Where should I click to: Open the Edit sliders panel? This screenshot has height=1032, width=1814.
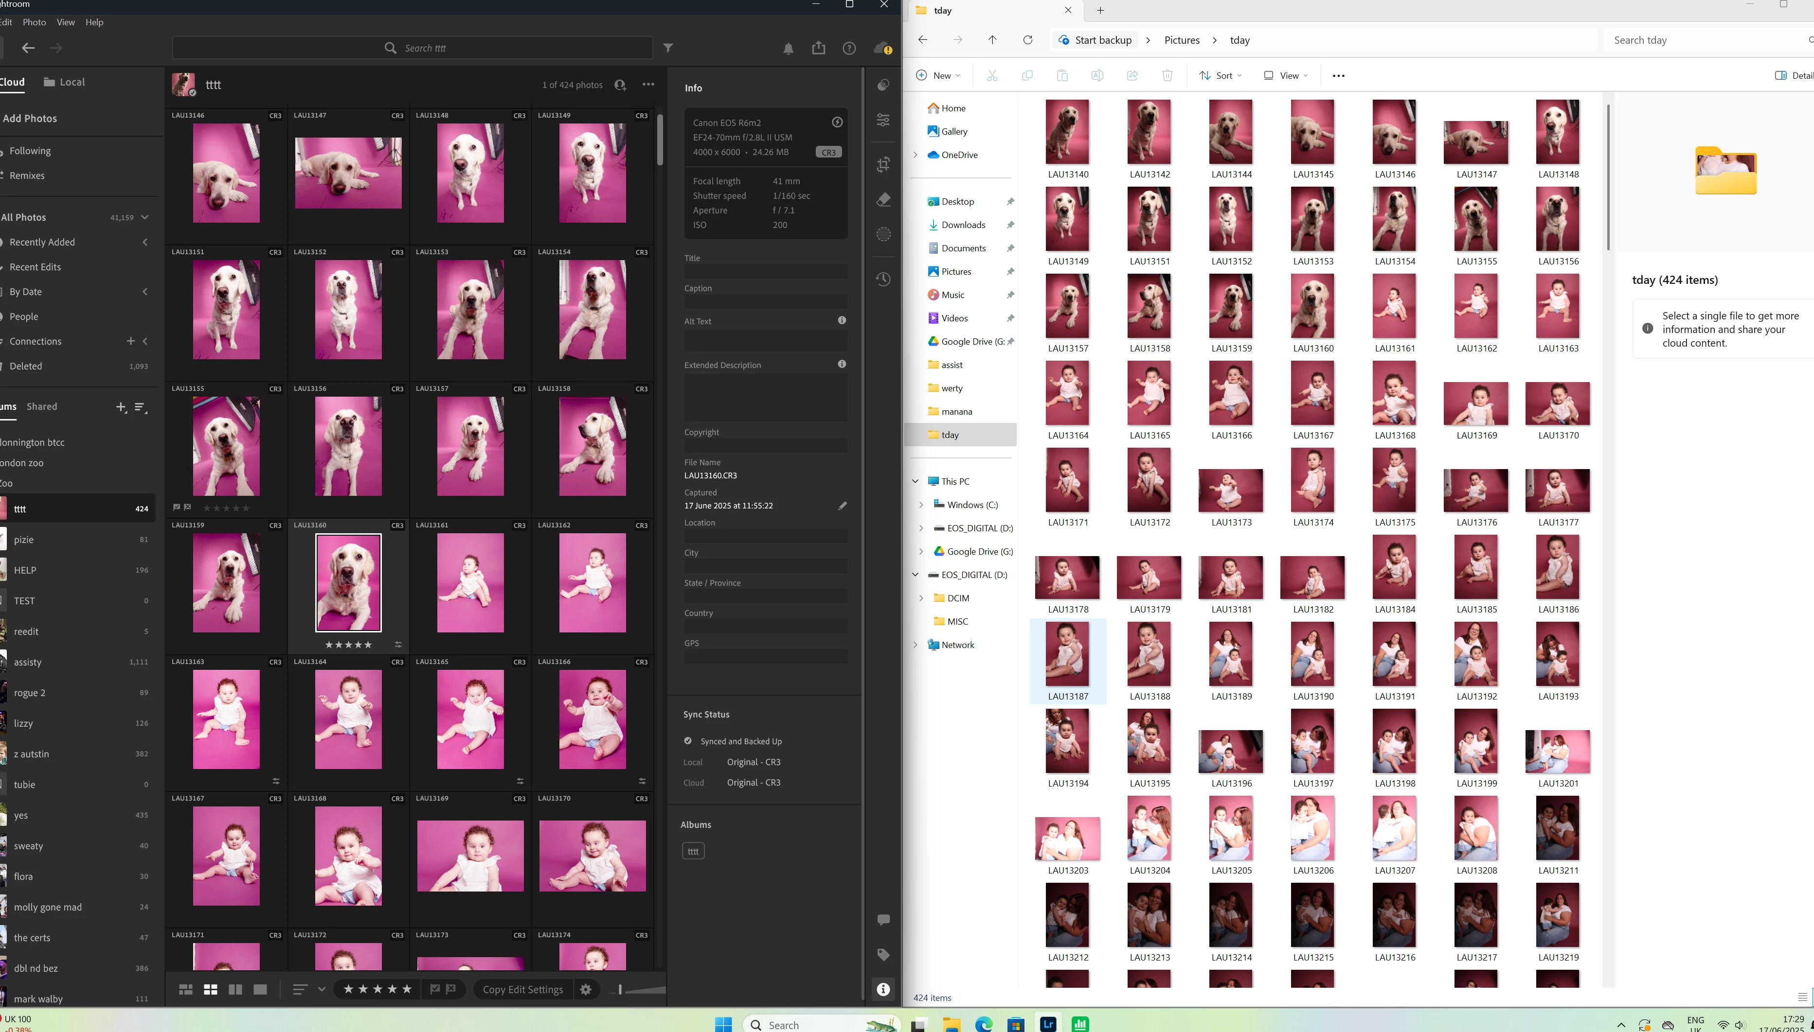coord(883,120)
